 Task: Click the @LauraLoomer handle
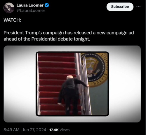coord(31,10)
